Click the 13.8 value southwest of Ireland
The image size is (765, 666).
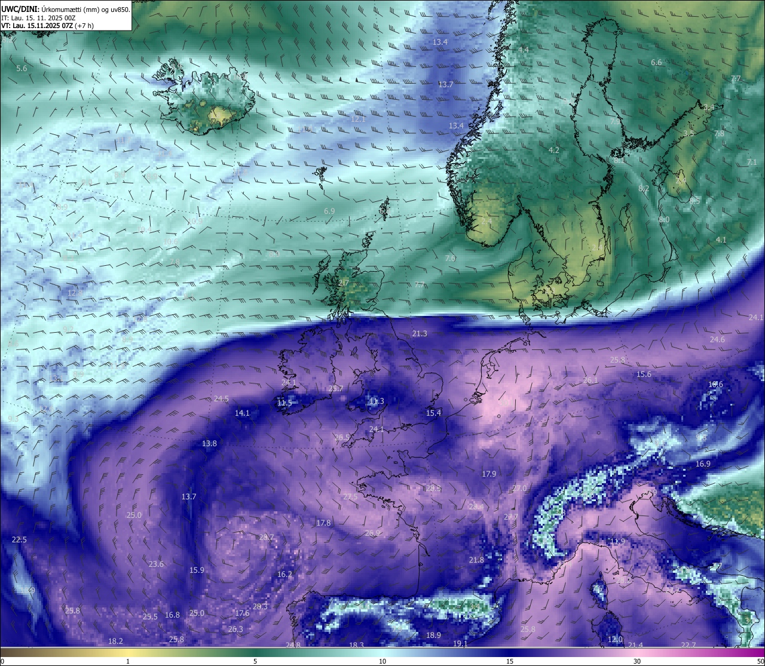209,444
